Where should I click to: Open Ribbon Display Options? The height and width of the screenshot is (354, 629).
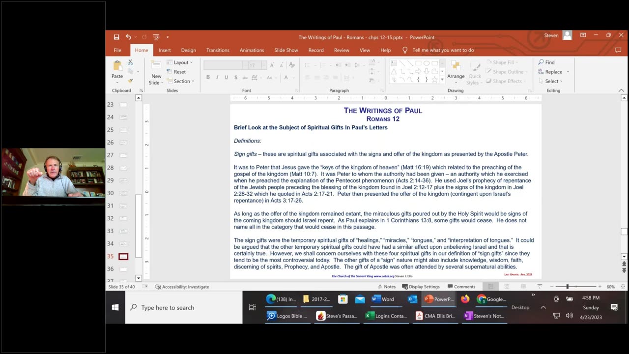[583, 35]
